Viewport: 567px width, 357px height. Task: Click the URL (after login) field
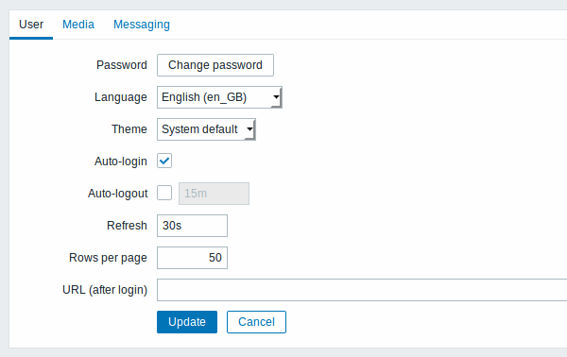click(x=362, y=290)
